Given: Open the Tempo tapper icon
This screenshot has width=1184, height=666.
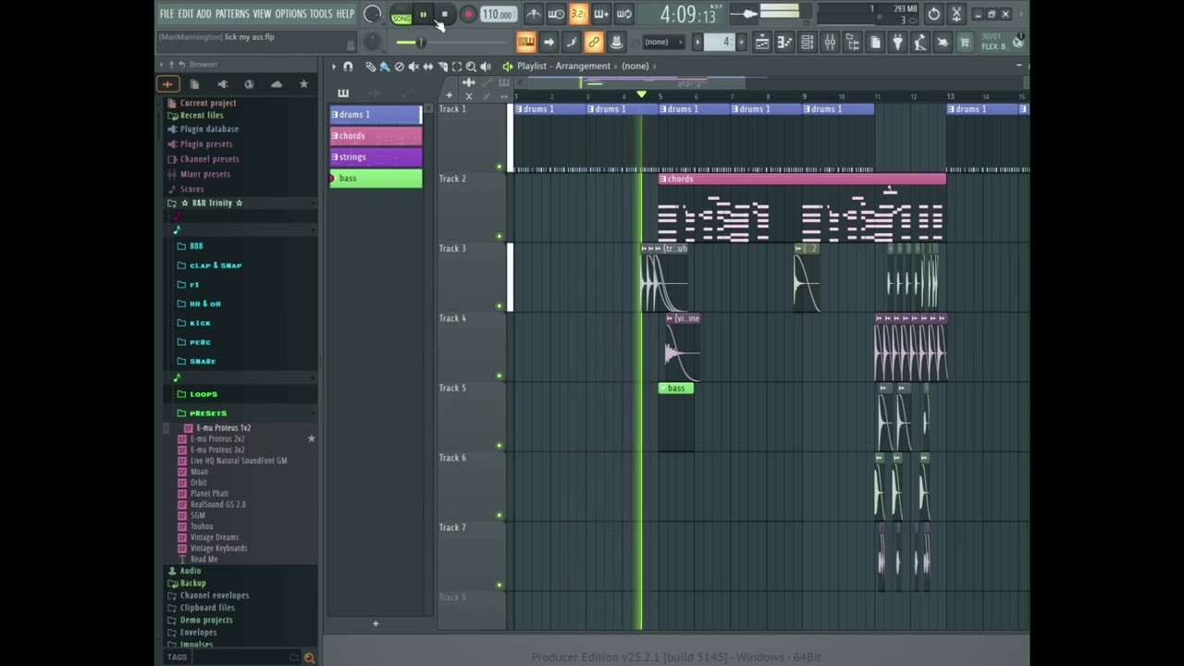Looking at the screenshot, I should 919,42.
